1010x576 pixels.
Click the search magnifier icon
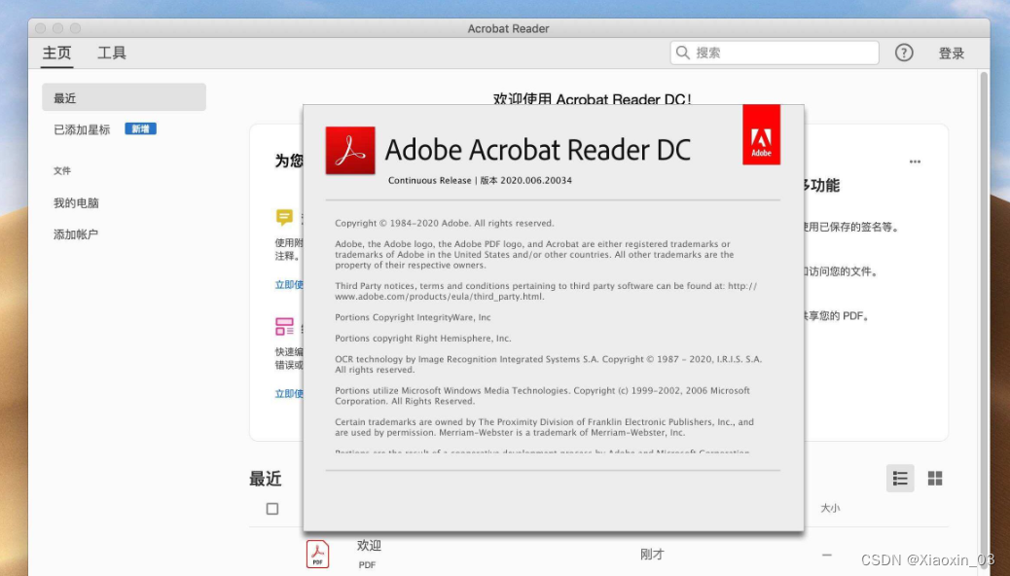[x=683, y=53]
